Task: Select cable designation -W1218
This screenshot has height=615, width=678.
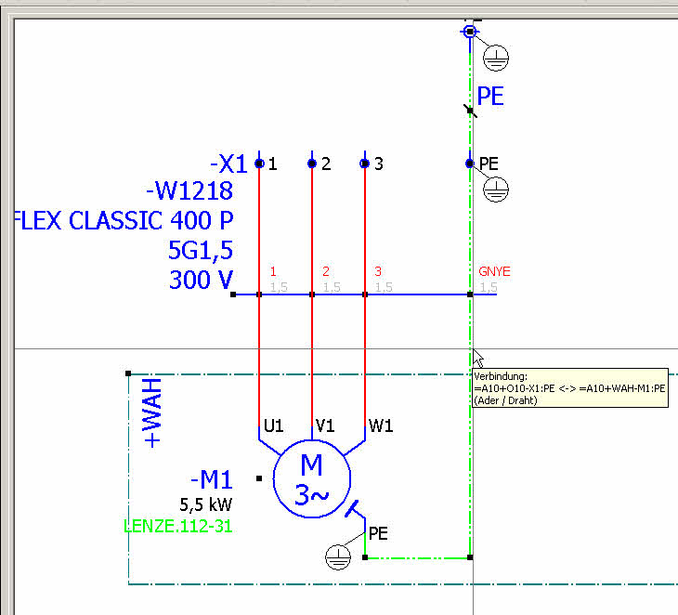Action: (189, 190)
